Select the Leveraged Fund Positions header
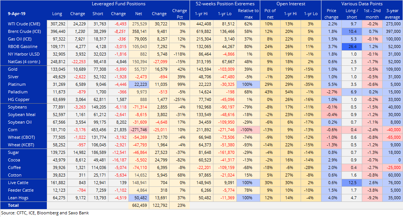Screen dimensions: 403x217 pyautogui.click(x=119, y=4)
